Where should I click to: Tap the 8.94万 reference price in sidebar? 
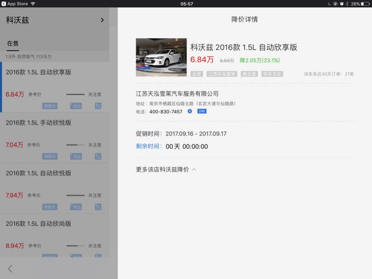[15, 246]
